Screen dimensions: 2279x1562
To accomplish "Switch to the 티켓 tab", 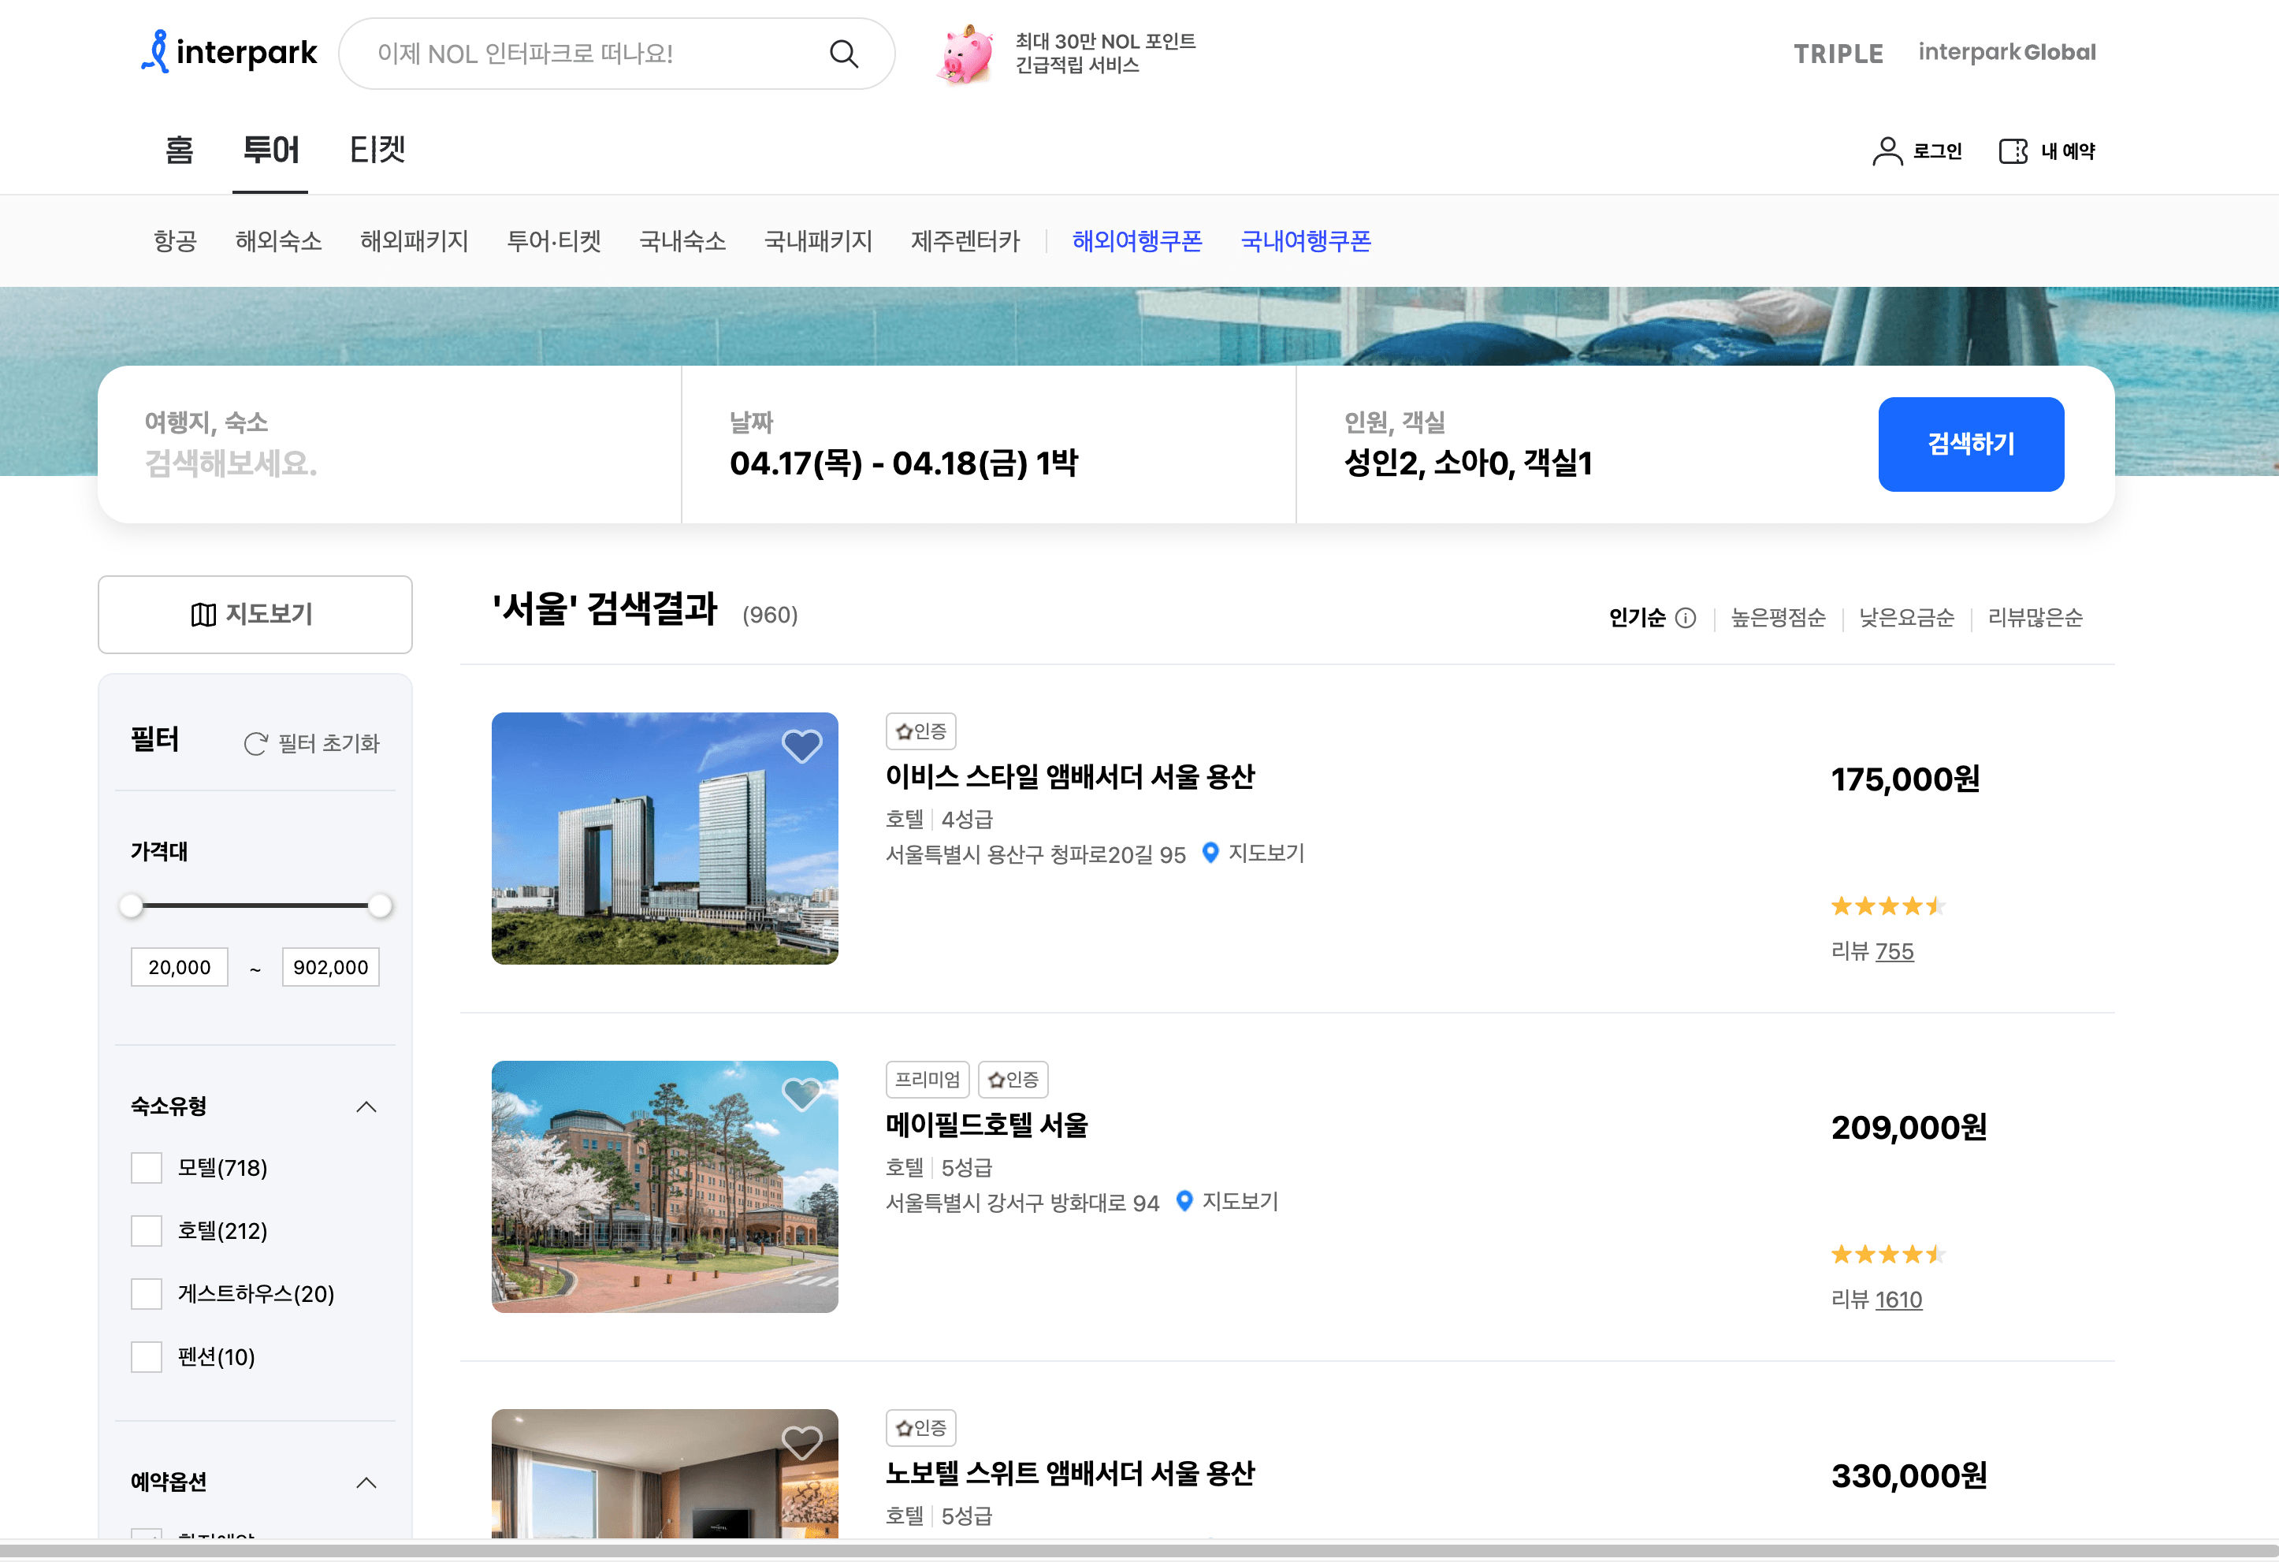I will 377,150.
